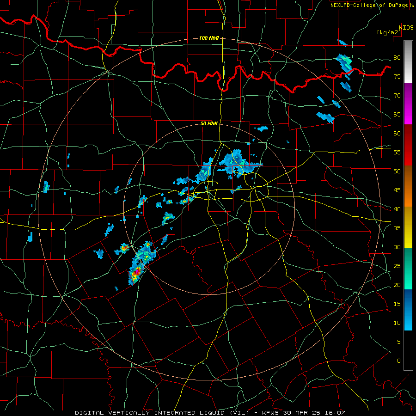This screenshot has height=416, width=416.
Task: Click the [kg/m2] units label
Action: (x=389, y=32)
